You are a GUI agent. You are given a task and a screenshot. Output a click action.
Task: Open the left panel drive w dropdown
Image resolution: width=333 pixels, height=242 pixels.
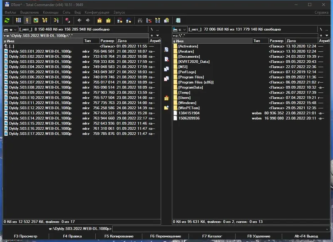tap(11, 30)
